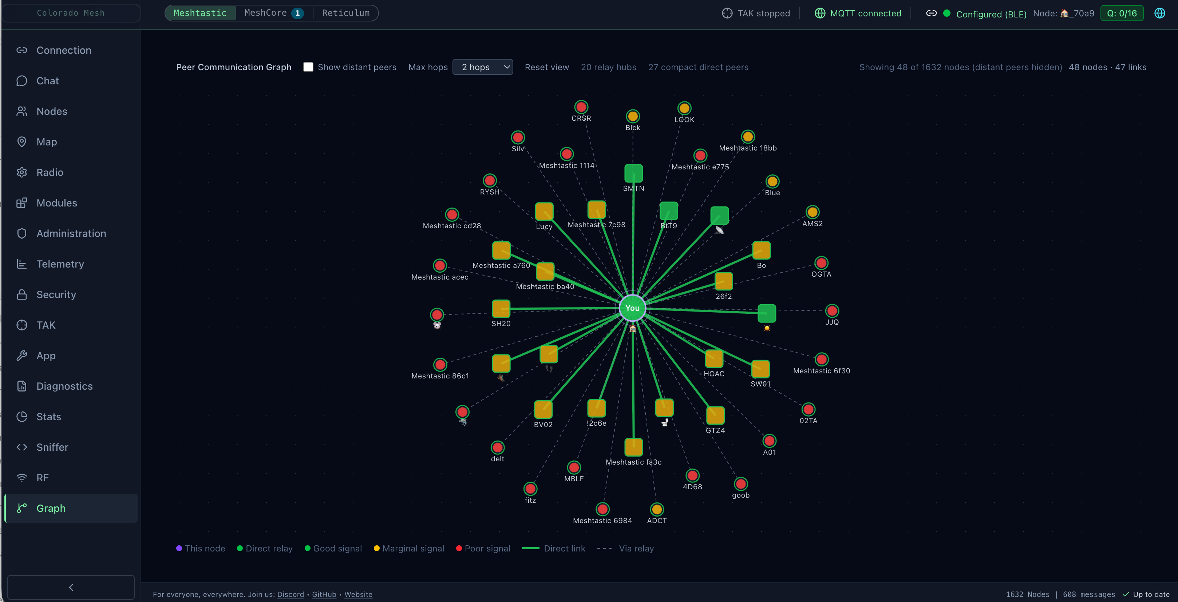Viewport: 1178px width, 602px height.
Task: Select the CRSR peer node
Action: [x=581, y=107]
